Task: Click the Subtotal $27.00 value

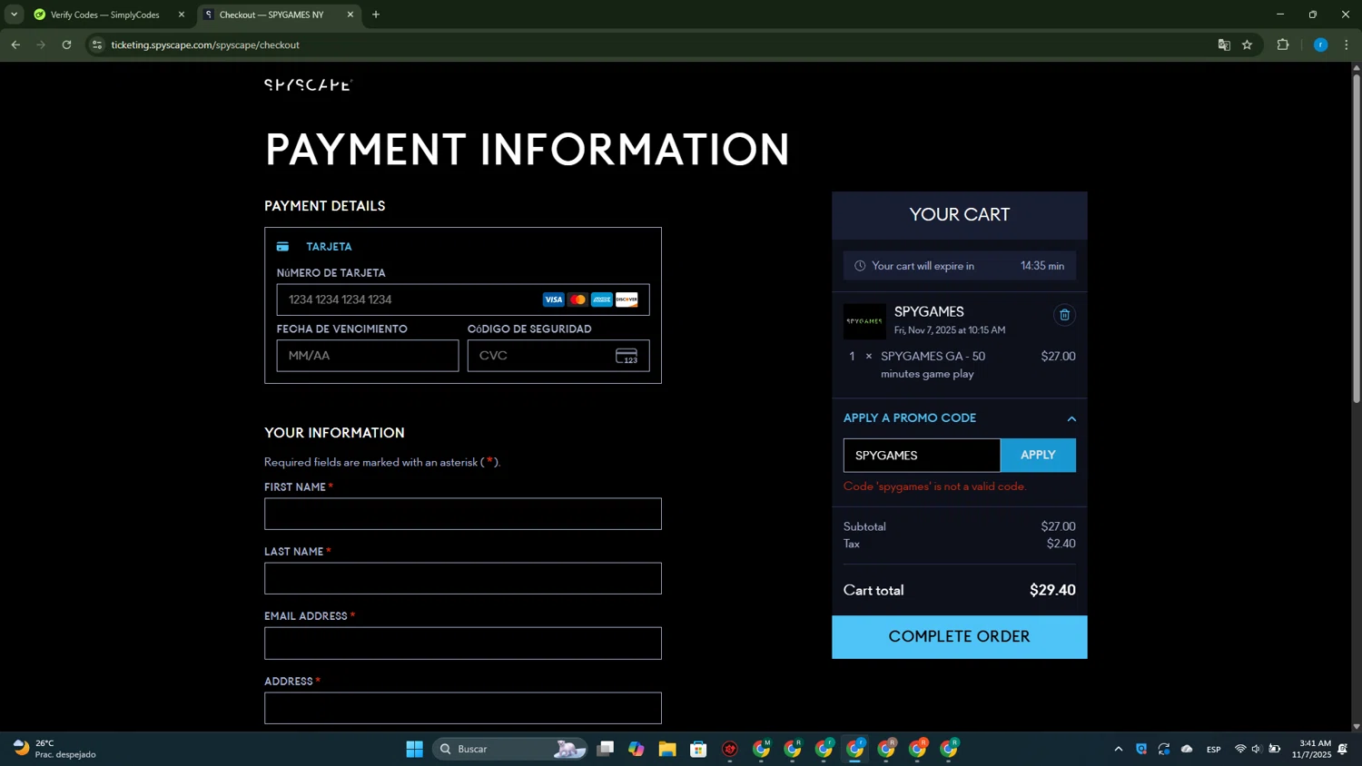Action: pos(1058,526)
